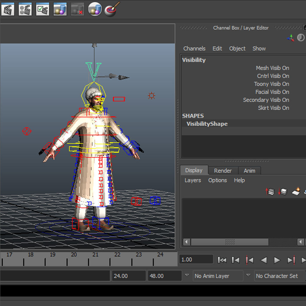Open Render Settings checkbox clapperboard icon
This screenshot has width=306, height=306.
pyautogui.click(x=42, y=9)
